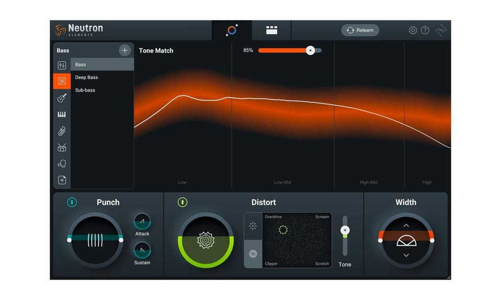
Task: Click the Low-Mid band label
Action: coord(282,182)
